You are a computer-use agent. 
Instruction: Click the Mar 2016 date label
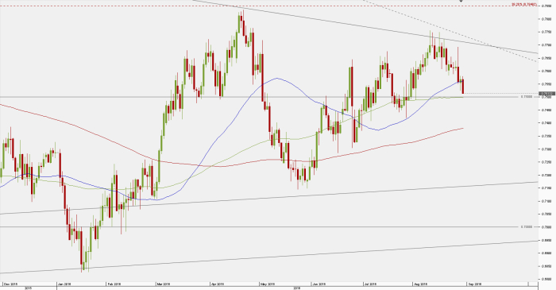164,284
